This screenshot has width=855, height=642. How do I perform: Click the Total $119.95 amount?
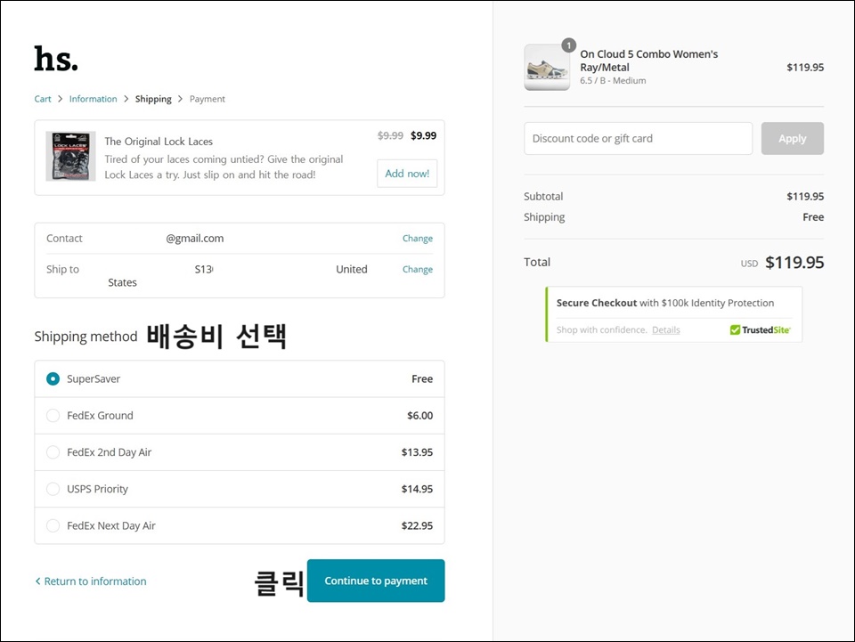point(794,262)
